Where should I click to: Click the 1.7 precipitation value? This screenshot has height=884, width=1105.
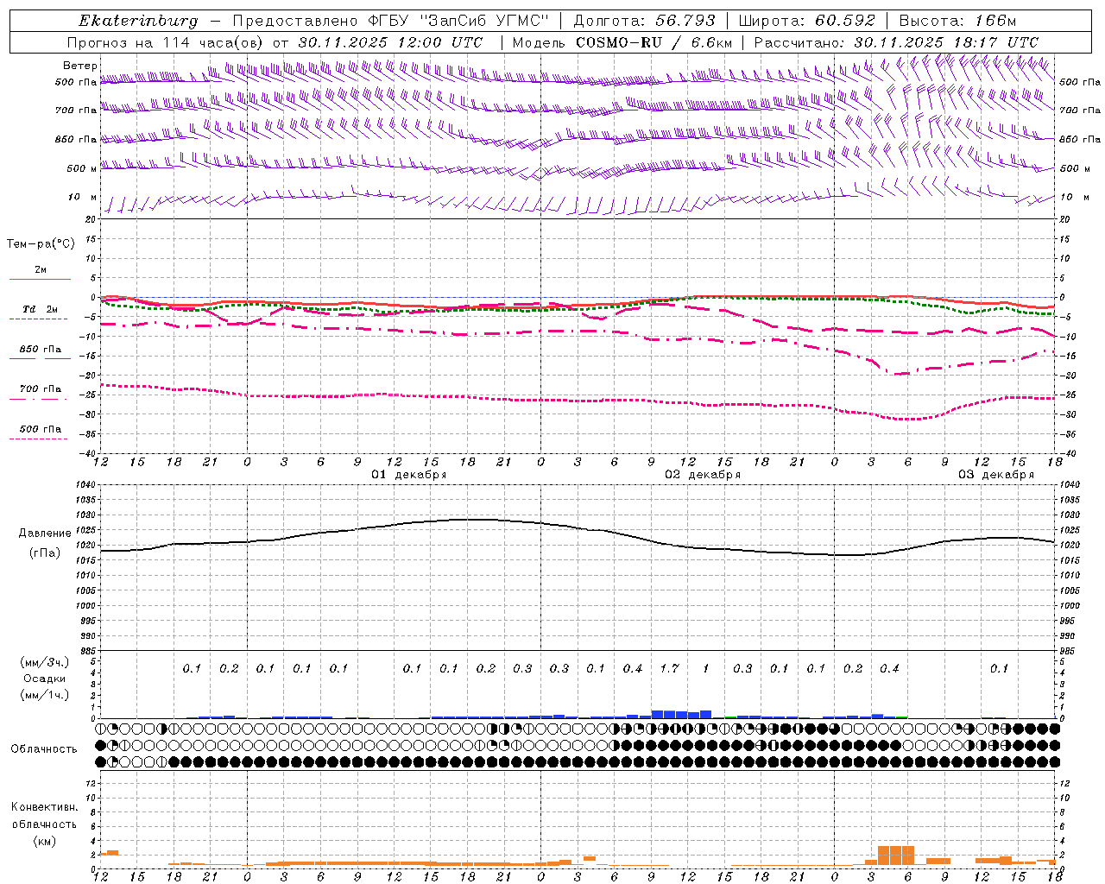669,668
